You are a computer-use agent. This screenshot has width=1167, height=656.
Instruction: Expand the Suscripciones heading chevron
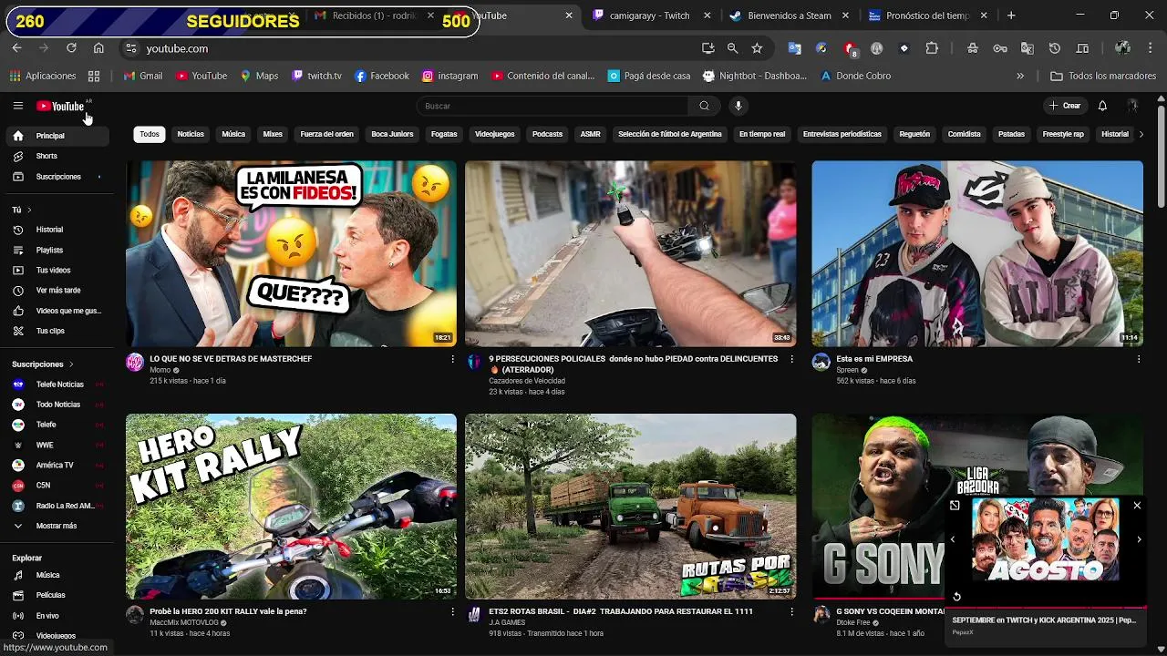click(71, 364)
